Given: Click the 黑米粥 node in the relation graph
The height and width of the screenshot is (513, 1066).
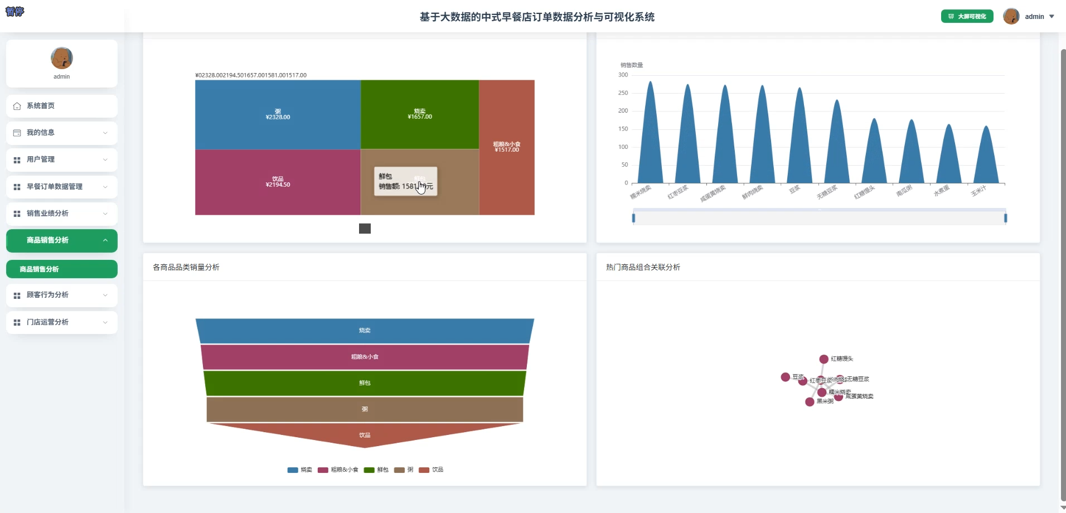Looking at the screenshot, I should click(810, 402).
